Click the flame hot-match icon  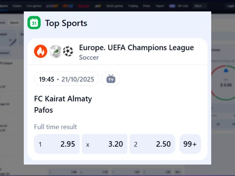[x=41, y=51]
